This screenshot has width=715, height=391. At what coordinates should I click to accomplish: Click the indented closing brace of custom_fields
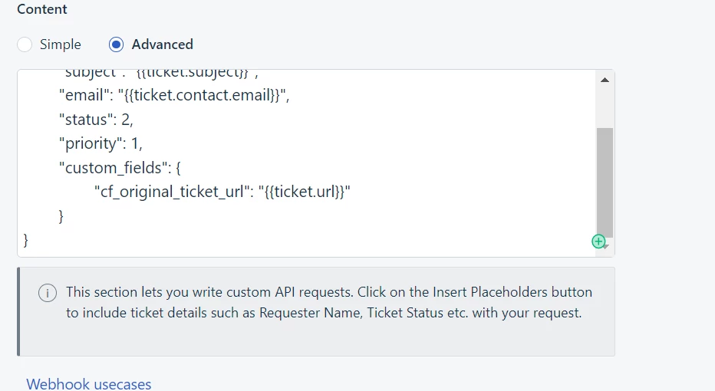tap(61, 216)
